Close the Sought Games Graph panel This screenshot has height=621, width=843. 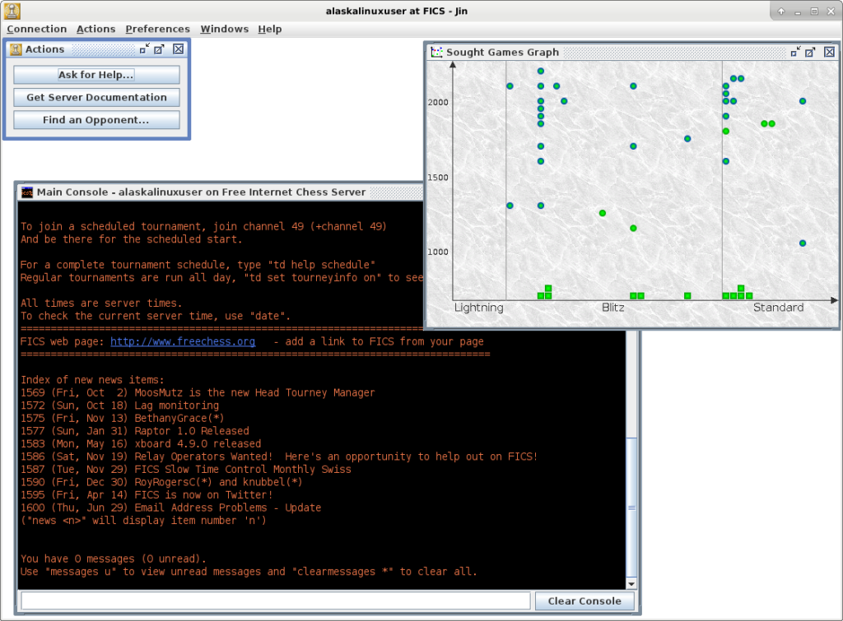point(828,52)
